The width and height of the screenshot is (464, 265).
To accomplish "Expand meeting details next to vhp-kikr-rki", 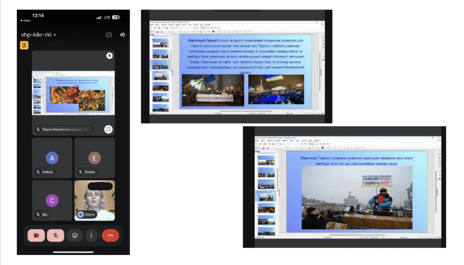I will click(55, 35).
